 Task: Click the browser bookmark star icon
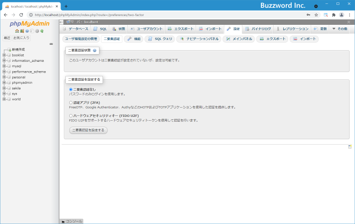pyautogui.click(x=316, y=15)
